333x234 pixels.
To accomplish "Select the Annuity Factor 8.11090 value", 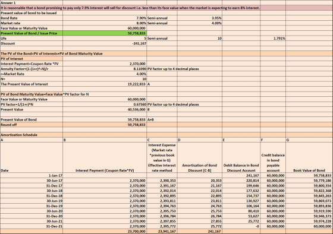I will [x=105, y=69].
